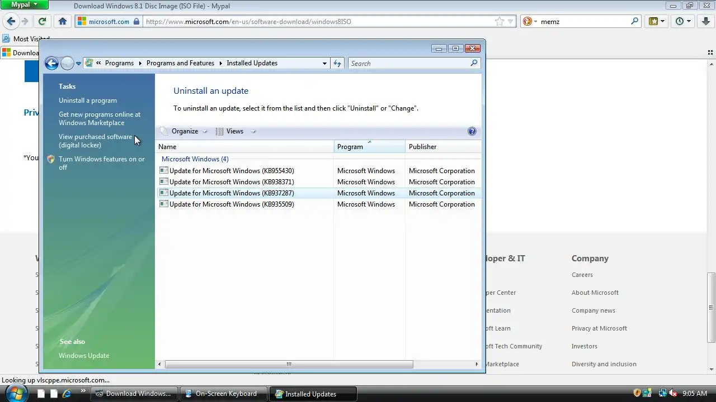
Task: Open the Mypal application menu button
Action: 25,5
